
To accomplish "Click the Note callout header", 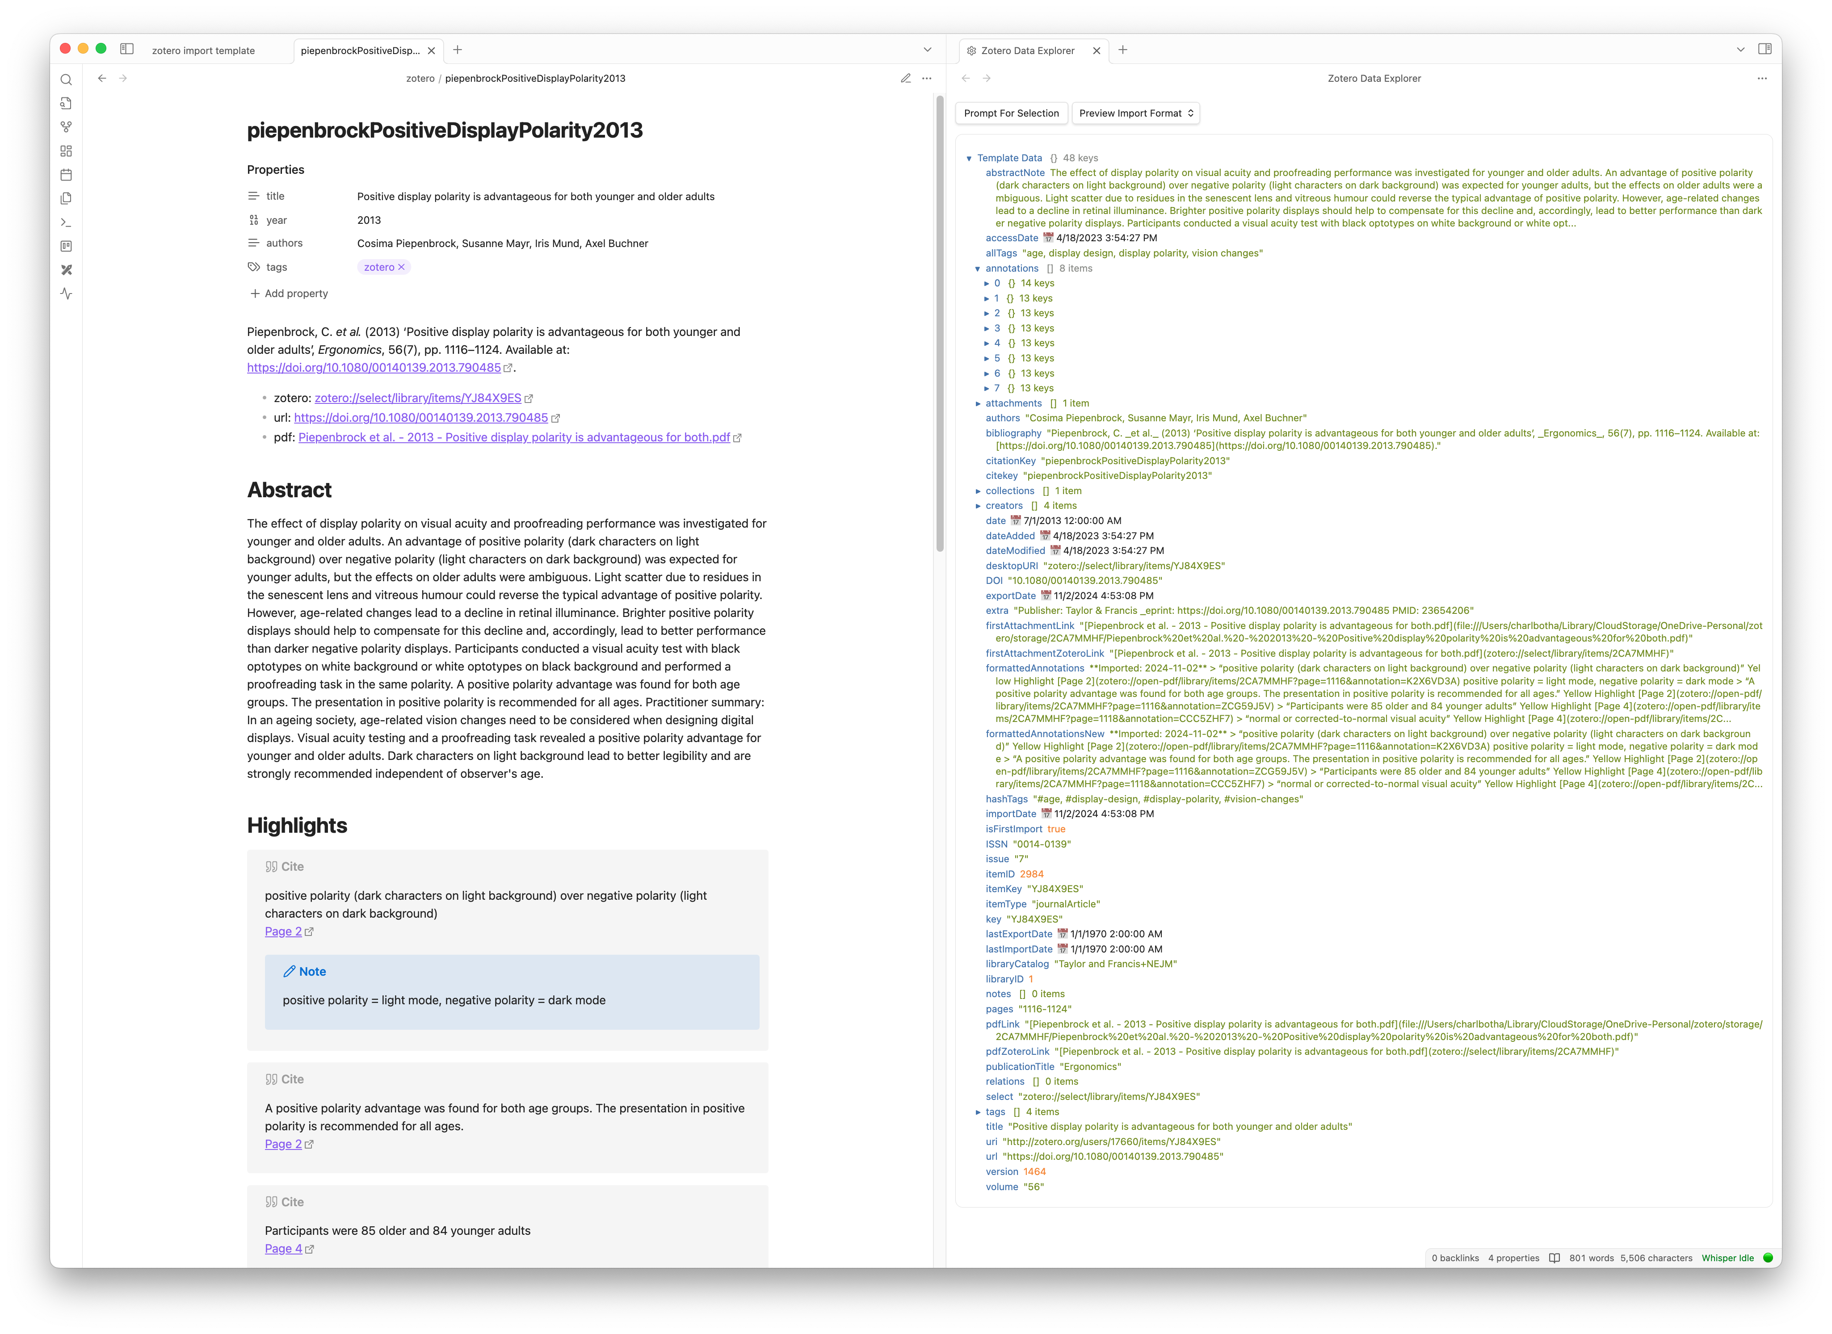I will (305, 971).
